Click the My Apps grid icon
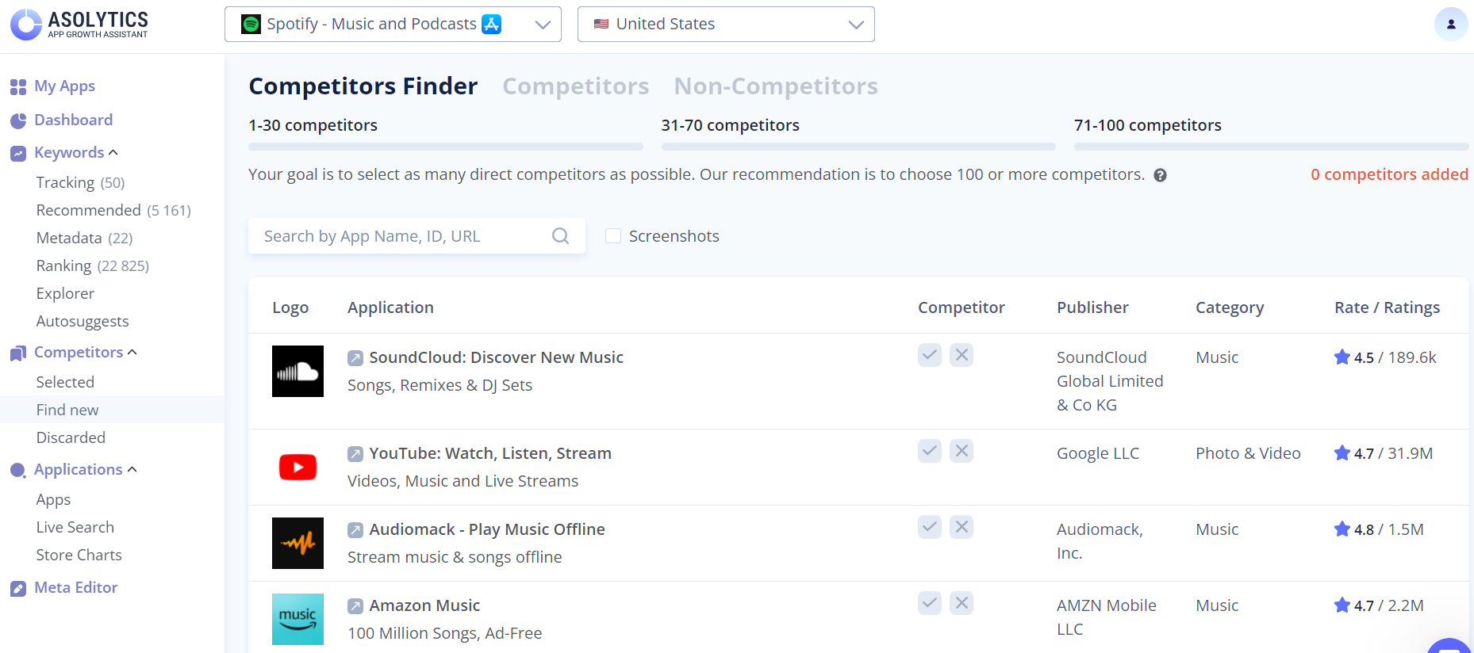This screenshot has height=653, width=1474. (18, 86)
